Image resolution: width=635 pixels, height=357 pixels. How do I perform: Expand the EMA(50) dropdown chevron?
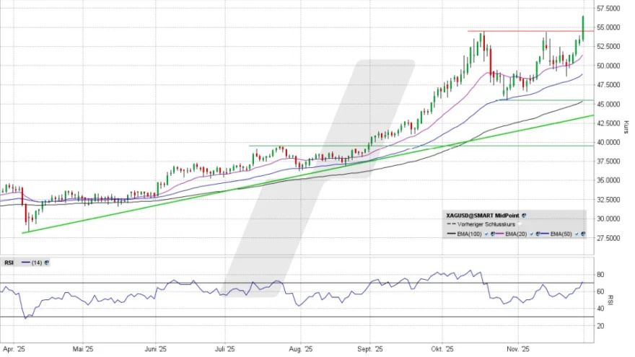[x=576, y=234]
